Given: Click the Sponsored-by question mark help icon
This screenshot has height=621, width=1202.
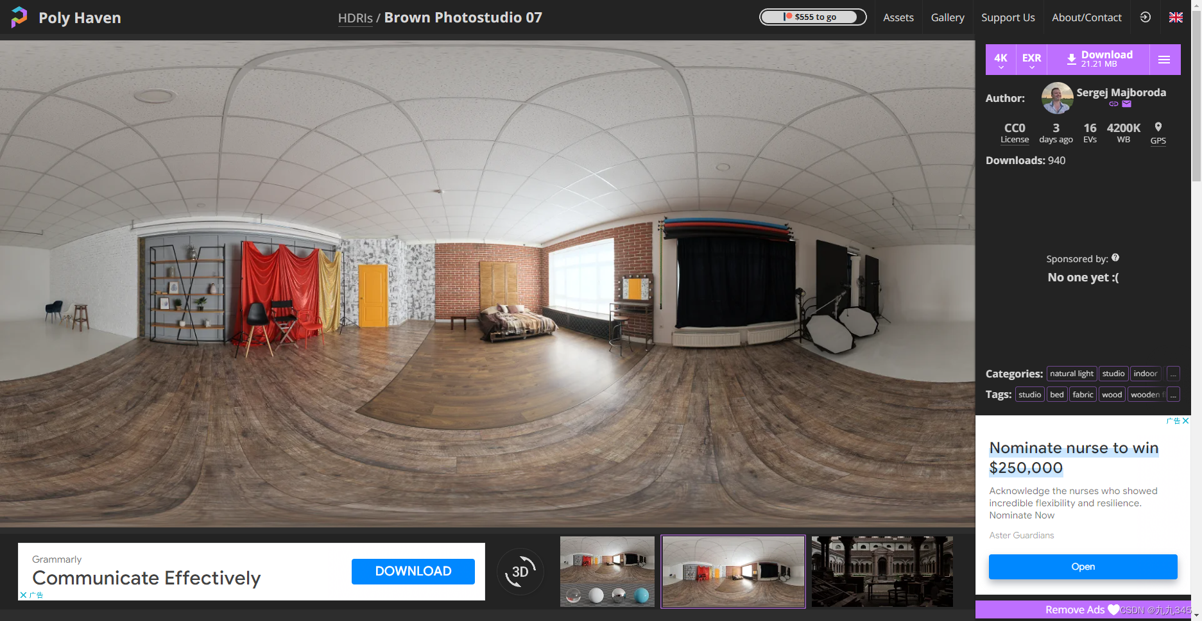Looking at the screenshot, I should click(1115, 258).
